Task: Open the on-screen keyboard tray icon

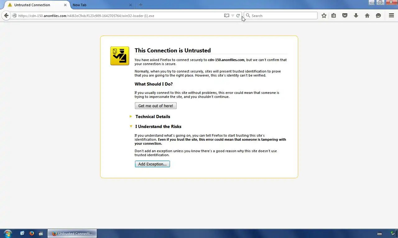Action: click(x=380, y=234)
